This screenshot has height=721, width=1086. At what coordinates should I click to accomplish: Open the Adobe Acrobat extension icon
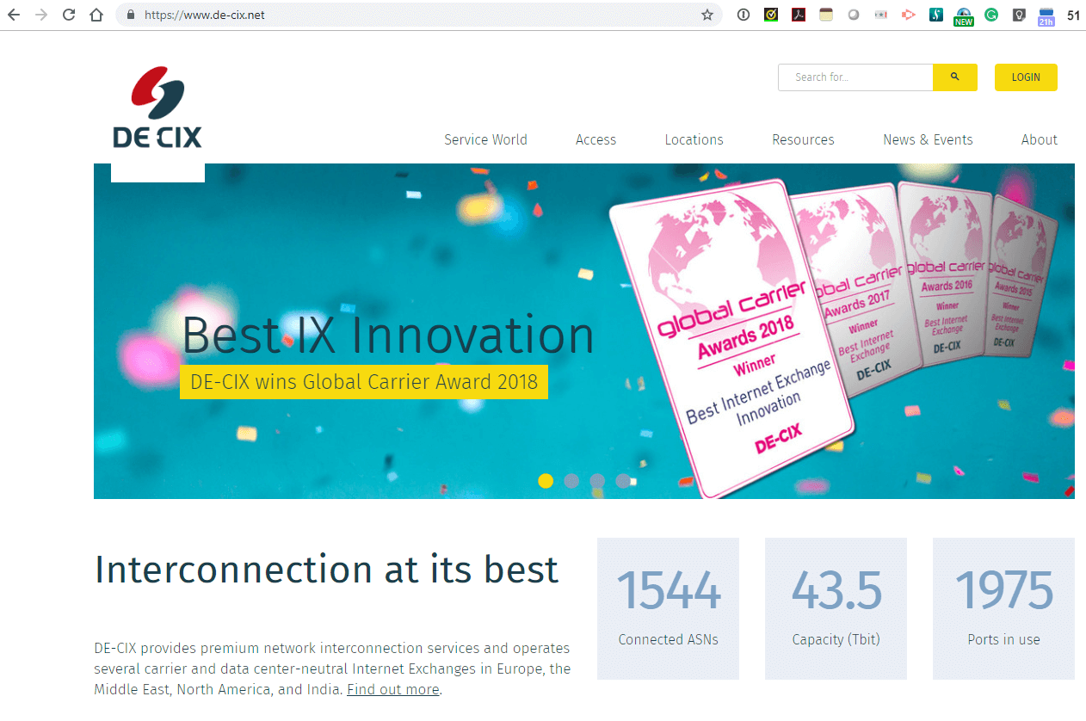click(799, 15)
